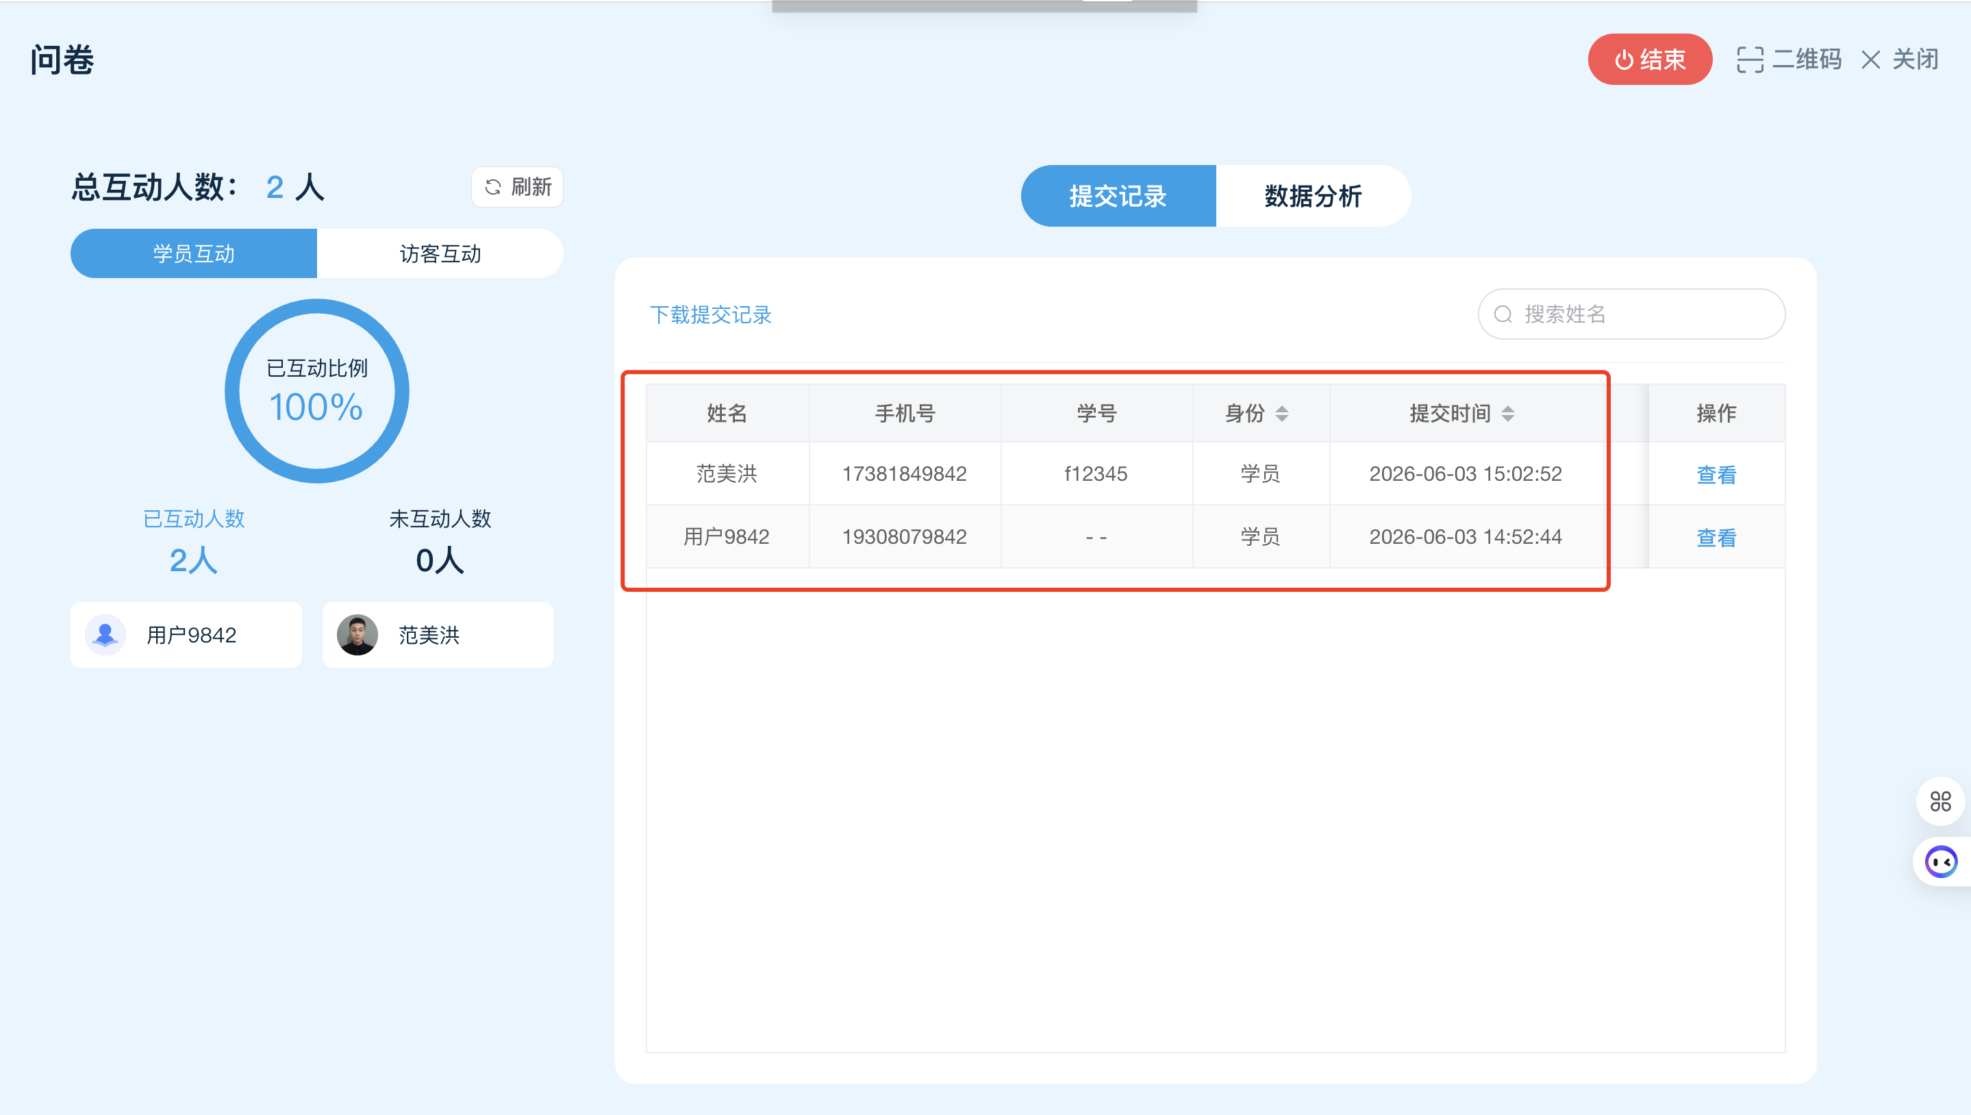Click the 未互动人数 count label

point(440,518)
